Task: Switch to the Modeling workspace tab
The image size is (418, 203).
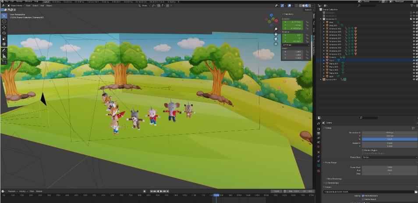Action: (x=56, y=2)
